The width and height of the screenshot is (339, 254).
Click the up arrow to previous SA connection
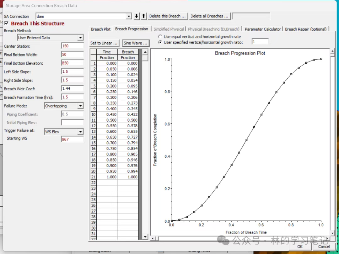click(x=143, y=16)
